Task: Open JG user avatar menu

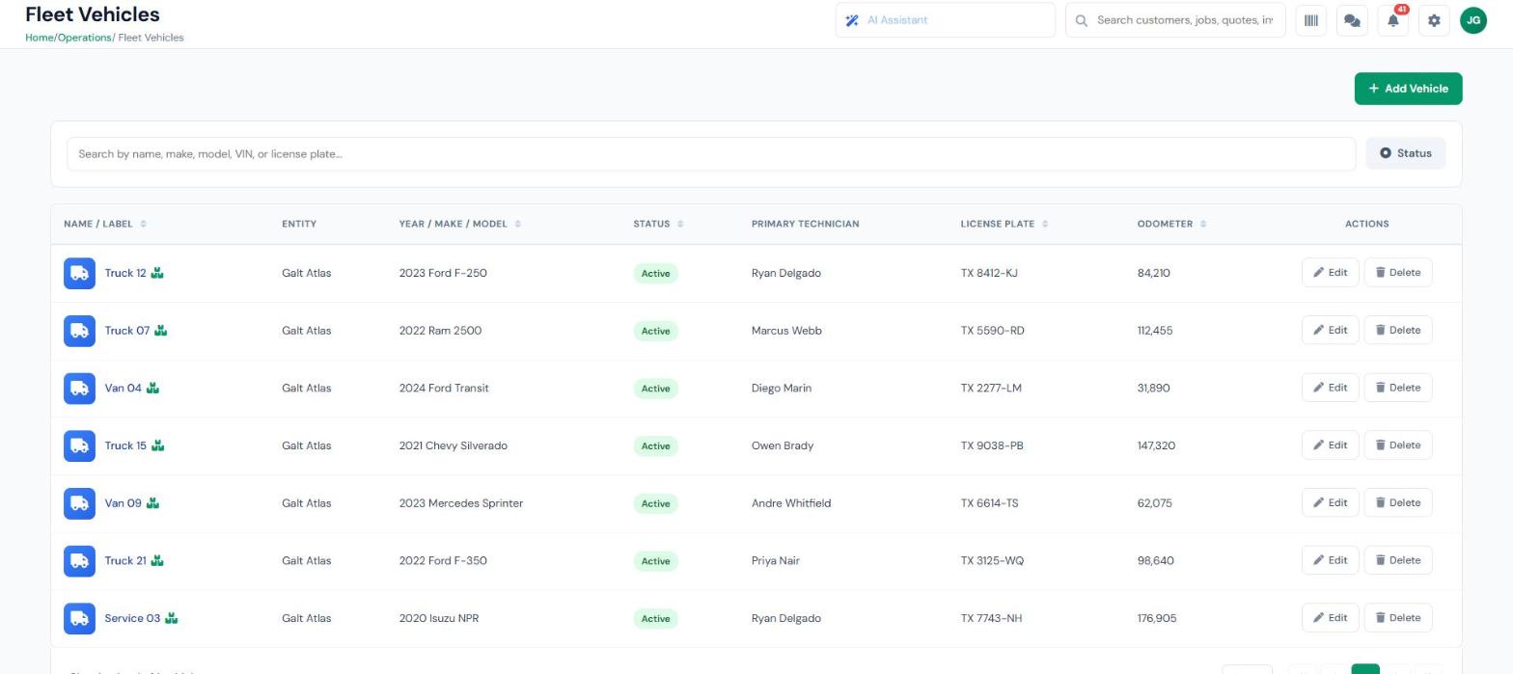Action: [1473, 20]
